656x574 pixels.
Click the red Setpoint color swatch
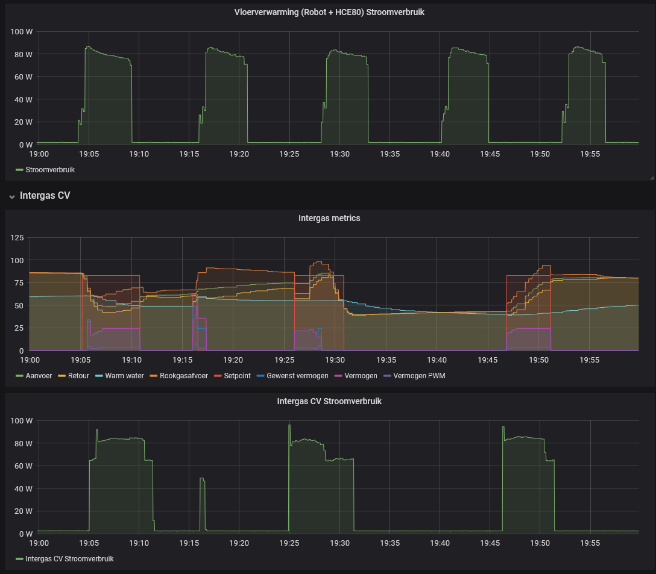(x=218, y=376)
